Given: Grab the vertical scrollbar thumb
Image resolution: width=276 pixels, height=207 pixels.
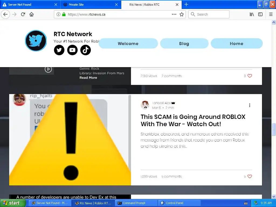Looking at the screenshot, I should point(274,130).
